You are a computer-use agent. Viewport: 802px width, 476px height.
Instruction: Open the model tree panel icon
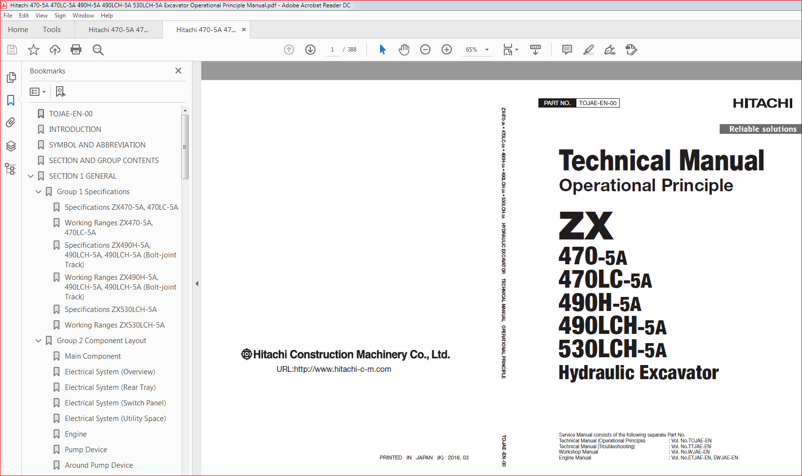(11, 169)
